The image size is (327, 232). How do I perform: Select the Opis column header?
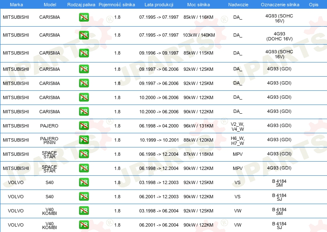tap(314, 5)
